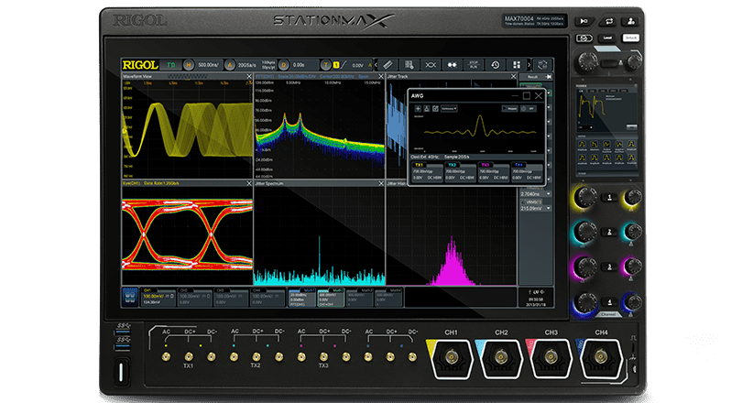Expand toolbar with right chevron arrow

529,65
